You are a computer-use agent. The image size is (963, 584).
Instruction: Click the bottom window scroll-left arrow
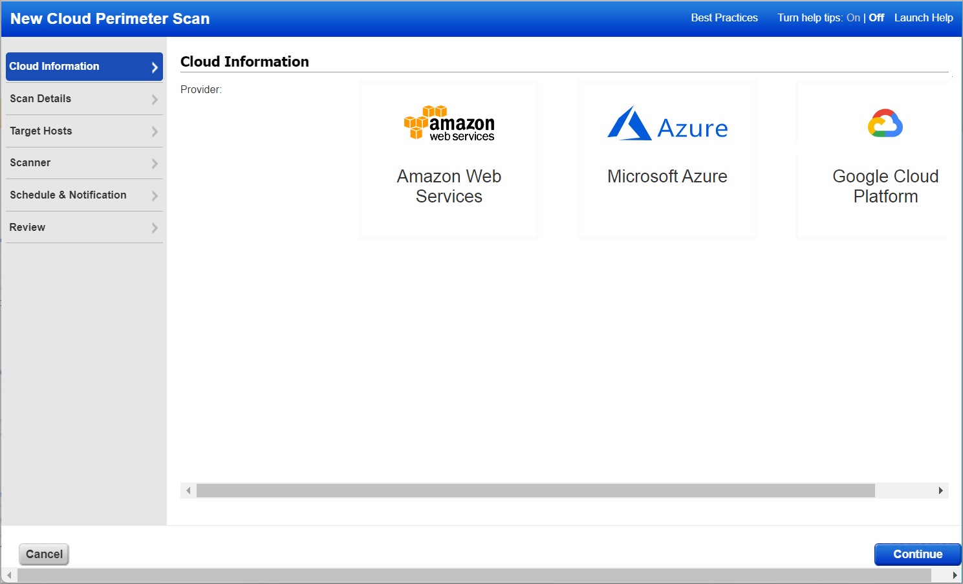[x=9, y=575]
